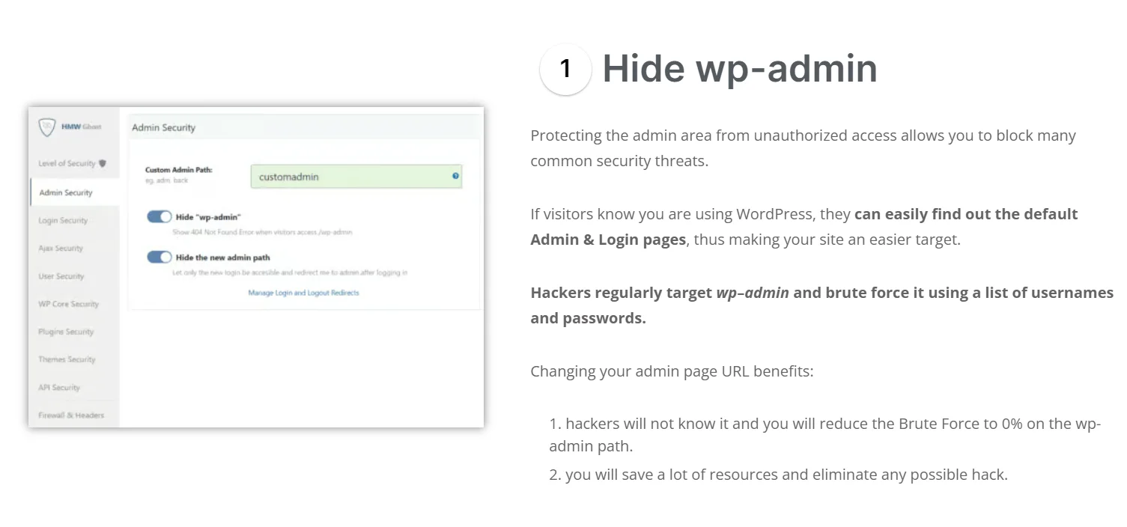
Task: Toggle the Hide the new admin path switch
Action: (x=160, y=257)
